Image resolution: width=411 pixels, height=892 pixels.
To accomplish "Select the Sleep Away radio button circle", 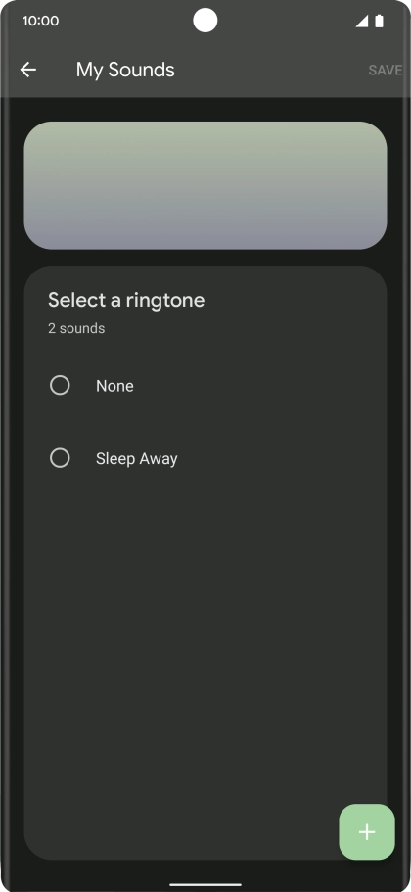I will pos(60,458).
